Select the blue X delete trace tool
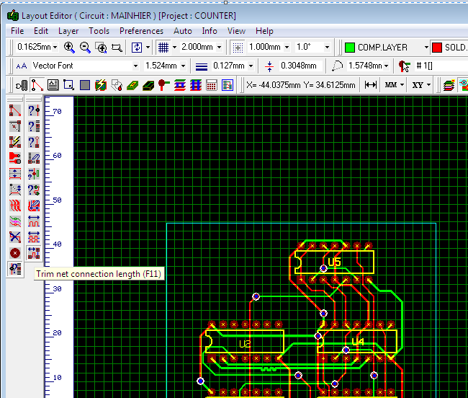This screenshot has width=468, height=398. (x=15, y=237)
